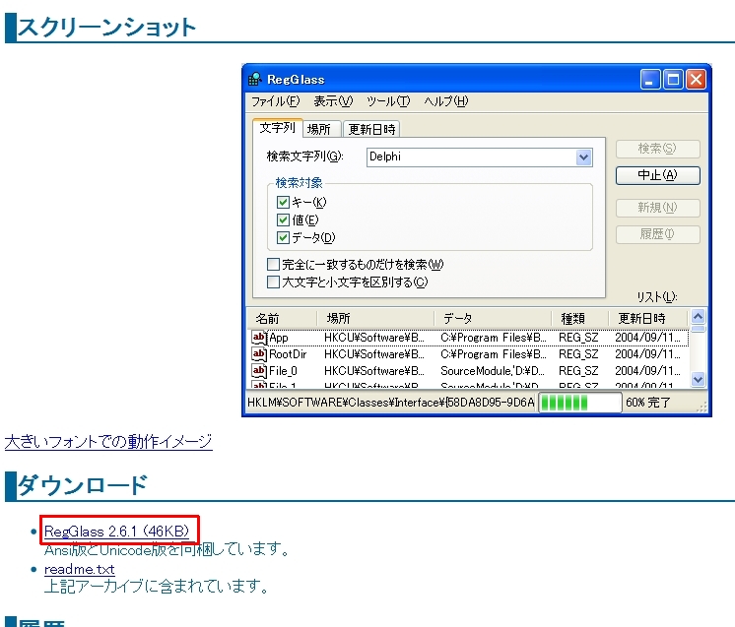
Task: Click the string value icon beside RootDir
Action: (259, 354)
